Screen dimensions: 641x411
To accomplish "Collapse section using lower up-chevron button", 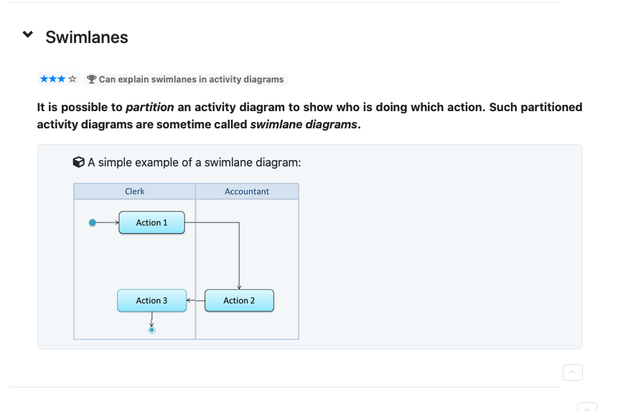I will [572, 372].
